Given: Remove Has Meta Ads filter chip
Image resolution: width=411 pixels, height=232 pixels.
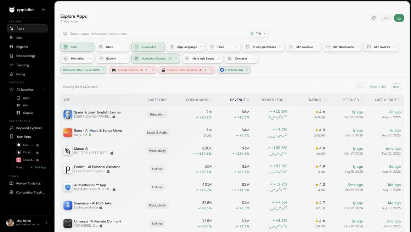Looking at the screenshot, I should click(x=247, y=70).
